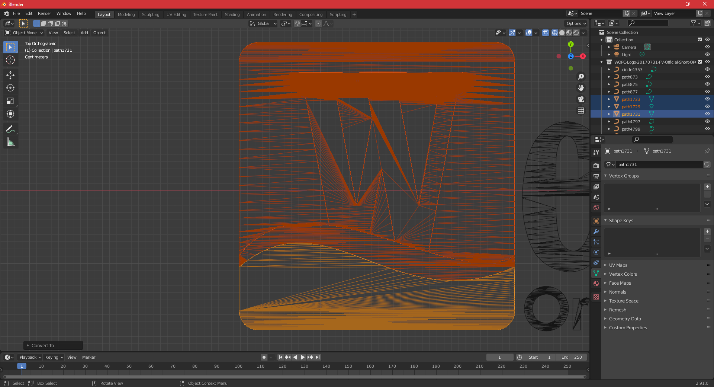The height and width of the screenshot is (387, 714).
Task: Open the World properties tab
Action: (x=596, y=208)
